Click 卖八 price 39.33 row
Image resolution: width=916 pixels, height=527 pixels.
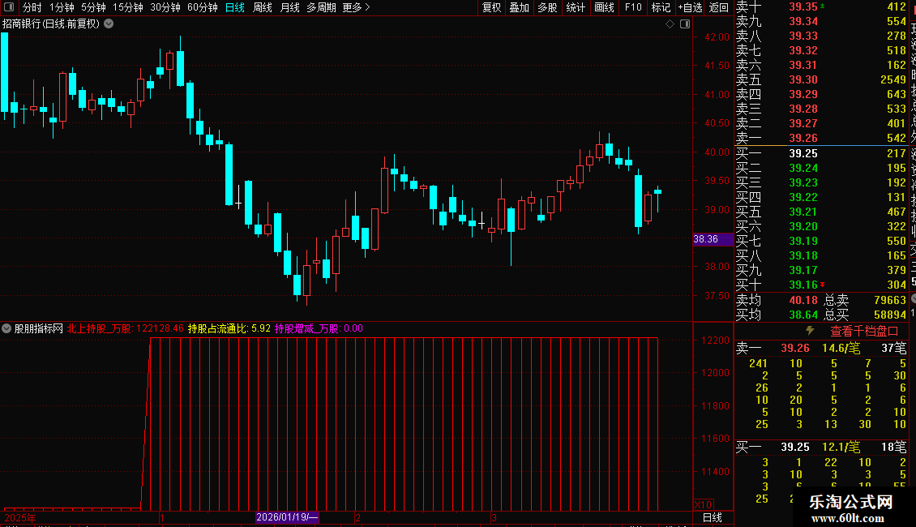[x=821, y=36]
